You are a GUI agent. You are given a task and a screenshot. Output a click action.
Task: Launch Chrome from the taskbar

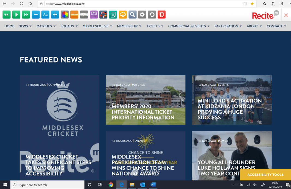111,185
